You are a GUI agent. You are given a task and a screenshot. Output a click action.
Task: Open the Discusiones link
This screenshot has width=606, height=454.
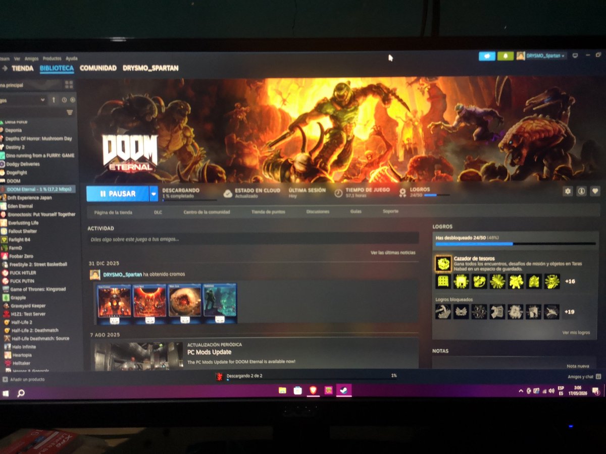(x=318, y=212)
